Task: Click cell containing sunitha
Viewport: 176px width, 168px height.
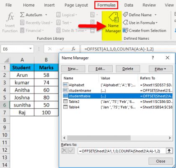Action: tap(22, 105)
